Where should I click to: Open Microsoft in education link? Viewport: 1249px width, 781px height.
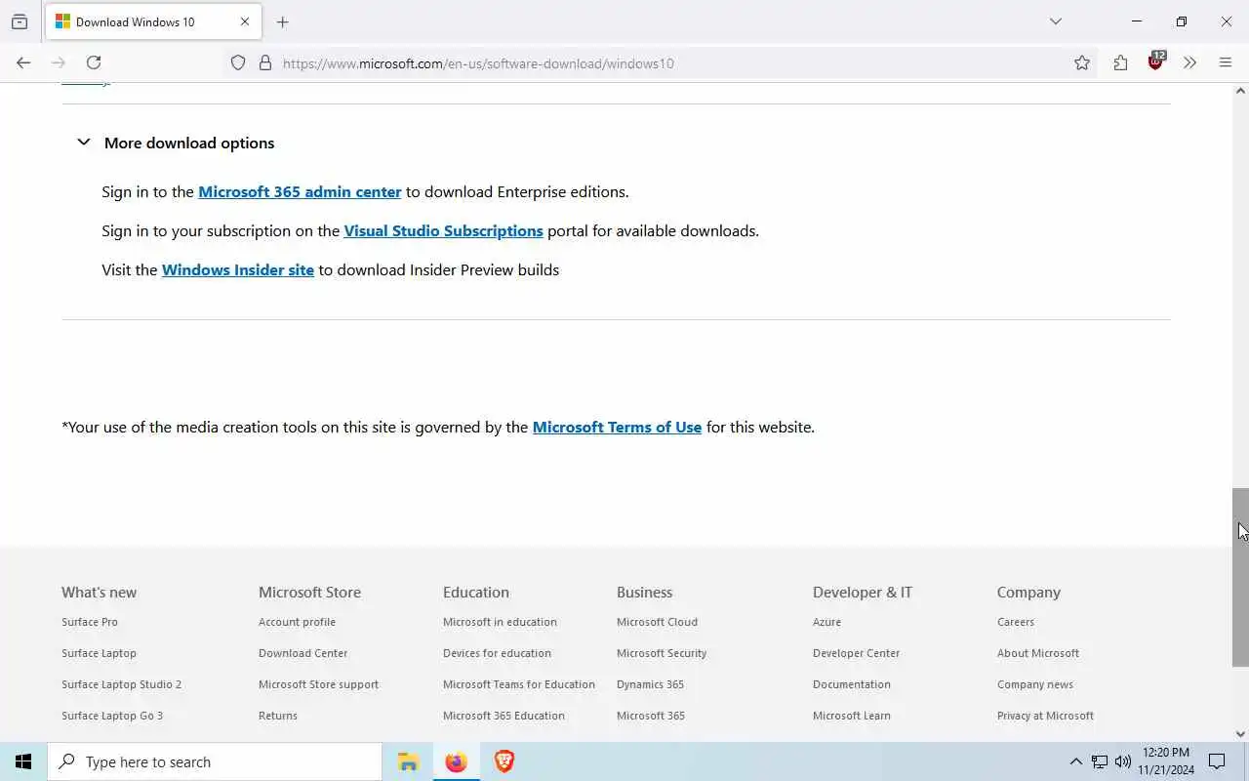(500, 622)
